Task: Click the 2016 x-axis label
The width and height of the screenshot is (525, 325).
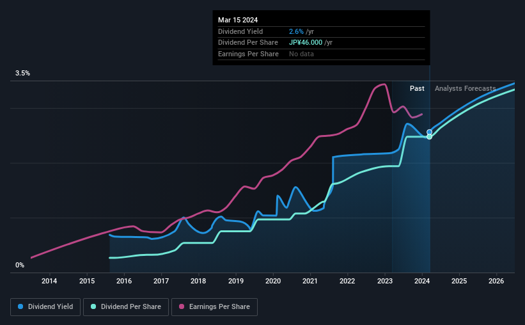Action: tap(124, 281)
